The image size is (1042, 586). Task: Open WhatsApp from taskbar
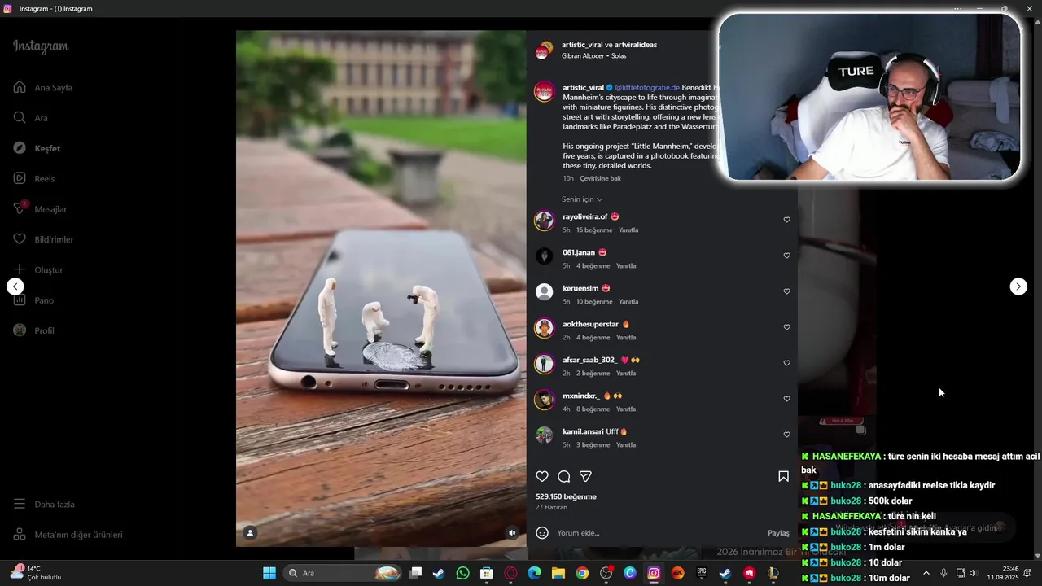[462, 573]
